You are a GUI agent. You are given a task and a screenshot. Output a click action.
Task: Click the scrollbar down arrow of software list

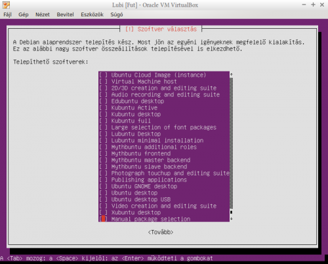232,219
